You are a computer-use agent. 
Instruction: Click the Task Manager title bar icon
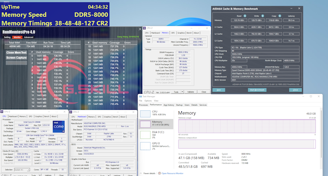click(x=141, y=96)
